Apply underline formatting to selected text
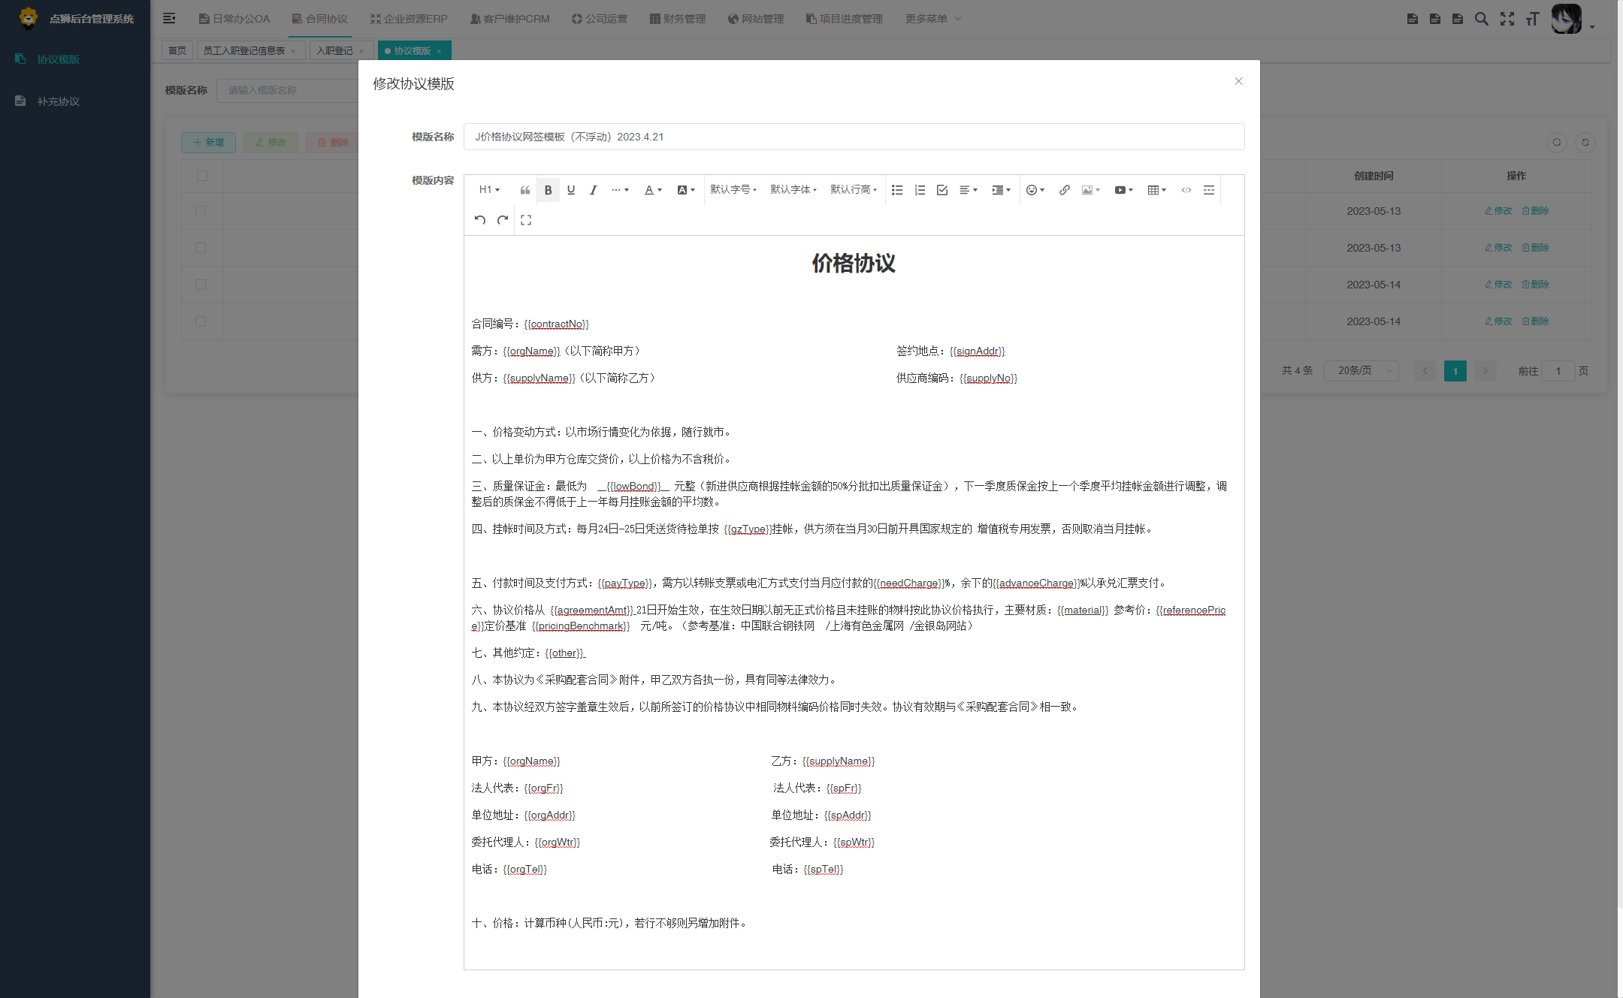This screenshot has width=1623, height=998. (x=570, y=189)
